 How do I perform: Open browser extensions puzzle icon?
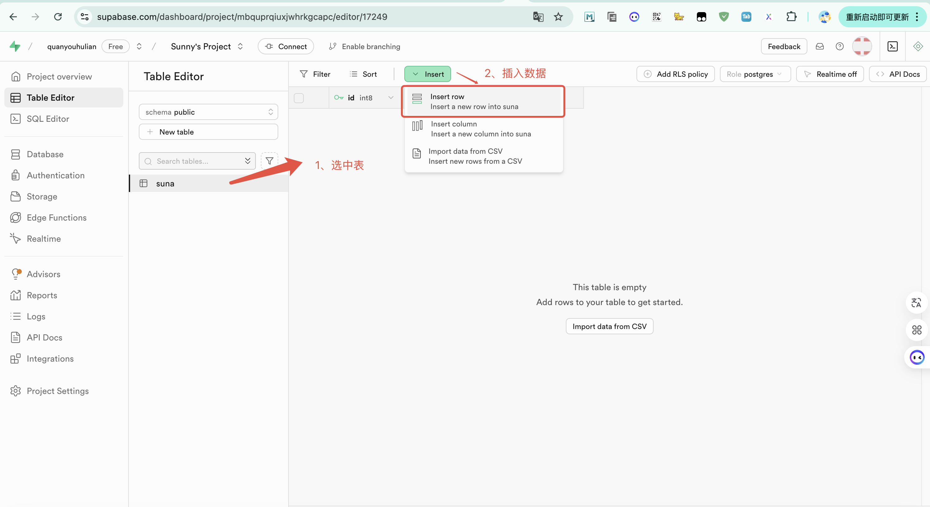[x=791, y=16]
